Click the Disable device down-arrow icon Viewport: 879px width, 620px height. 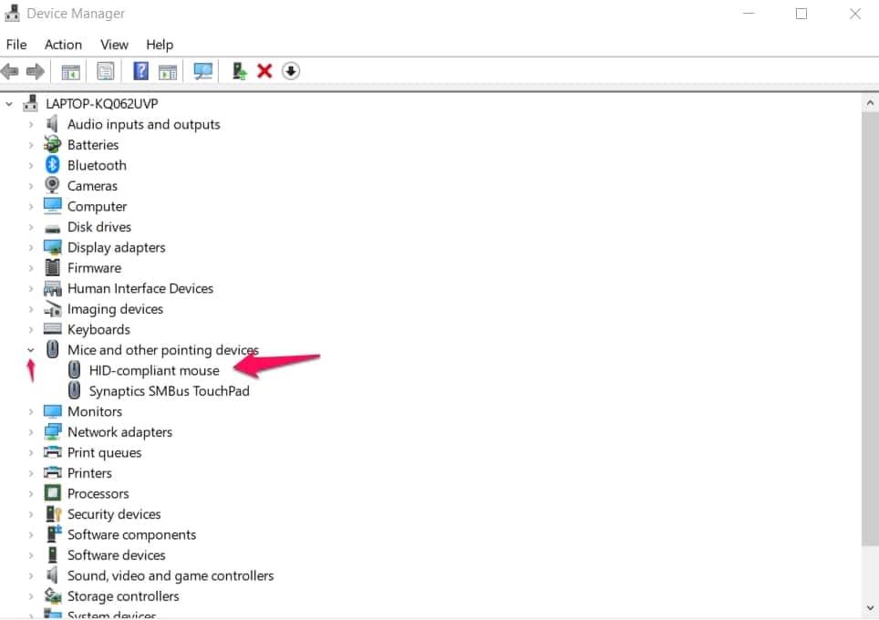coord(290,71)
